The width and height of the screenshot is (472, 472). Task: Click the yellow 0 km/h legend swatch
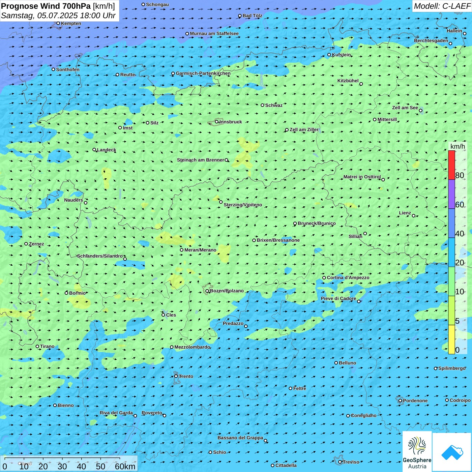tap(451, 340)
